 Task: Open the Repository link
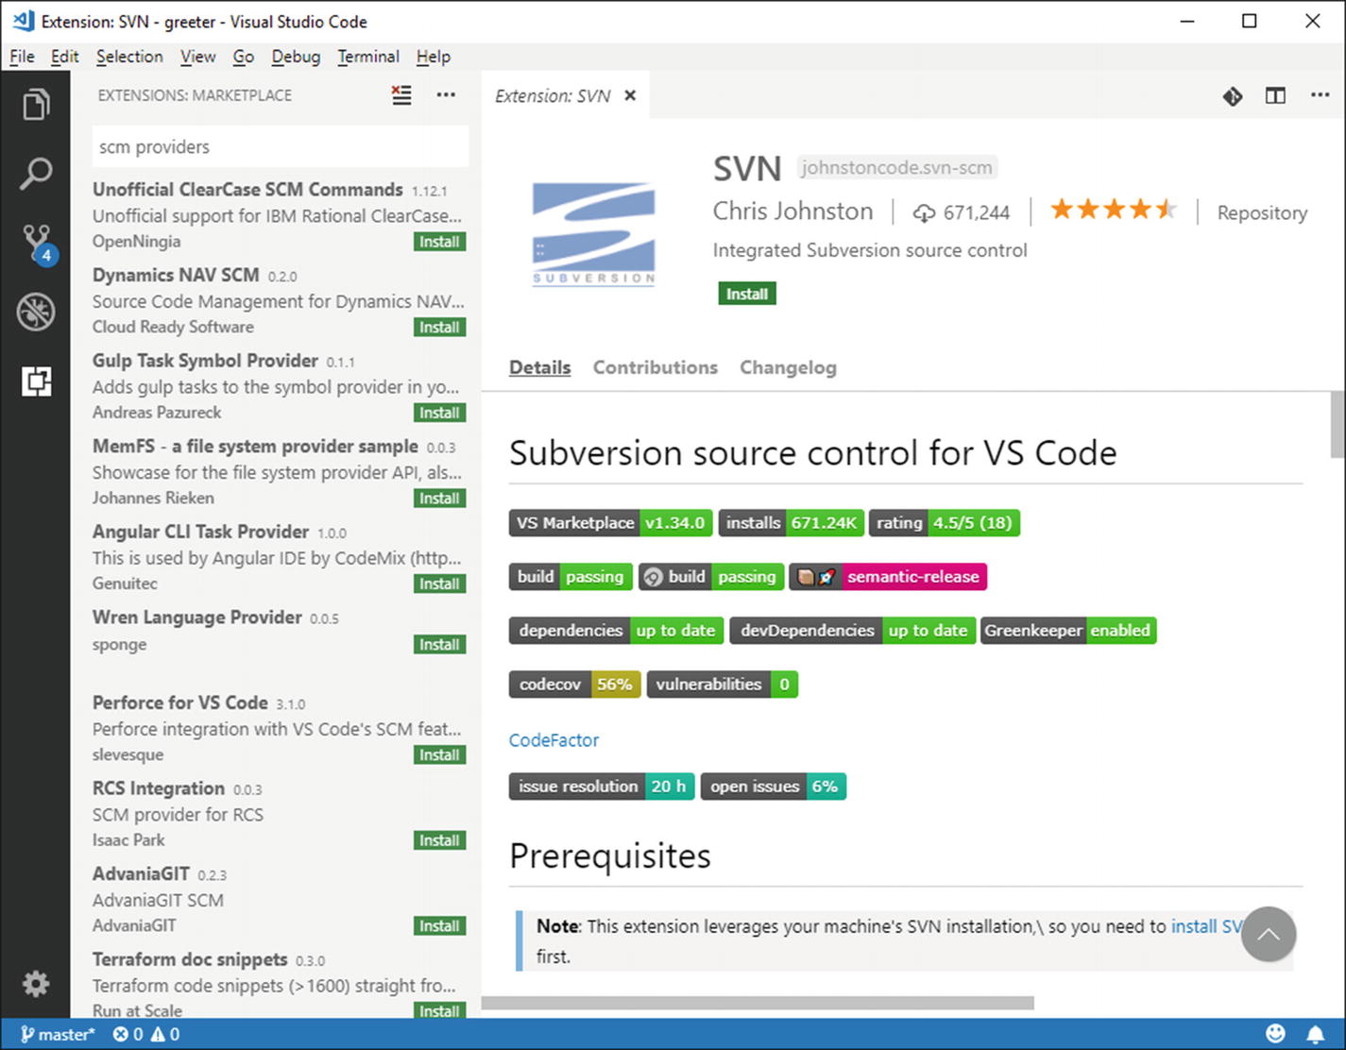click(1262, 213)
